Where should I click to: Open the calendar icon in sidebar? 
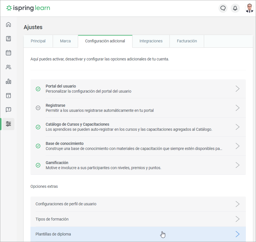click(x=8, y=53)
